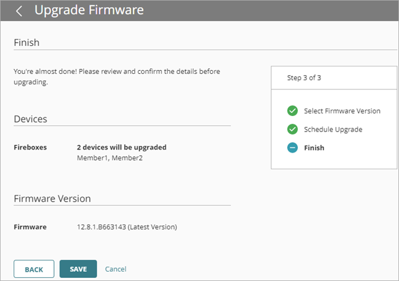Image resolution: width=399 pixels, height=281 pixels.
Task: Go to the Select Firmware Version step
Action: pyautogui.click(x=341, y=111)
